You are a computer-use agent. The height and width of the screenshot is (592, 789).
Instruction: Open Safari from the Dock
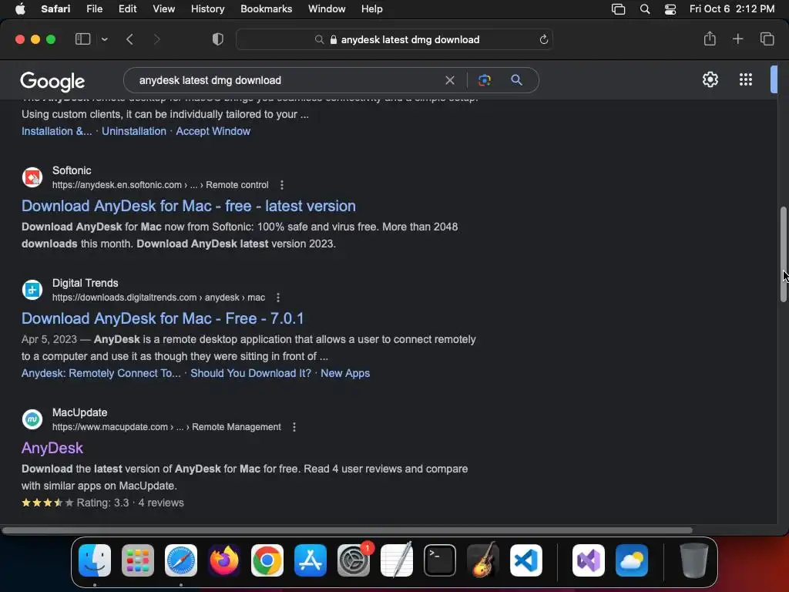pyautogui.click(x=181, y=560)
